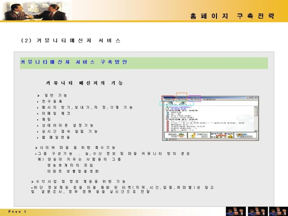
Task: Click the heading (2) 커뮤니티메신저 서비스
Action: click(71, 40)
